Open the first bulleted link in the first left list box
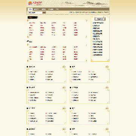 pyautogui.click(x=34, y=72)
